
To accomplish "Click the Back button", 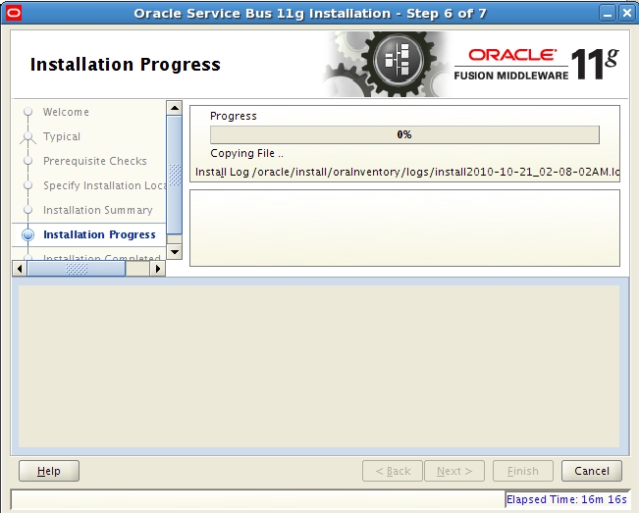I will (x=393, y=471).
